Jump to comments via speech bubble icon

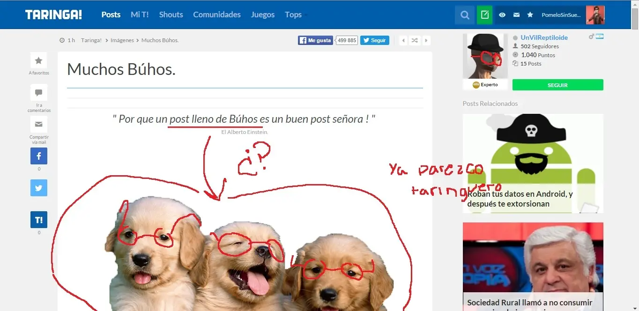pos(38,91)
